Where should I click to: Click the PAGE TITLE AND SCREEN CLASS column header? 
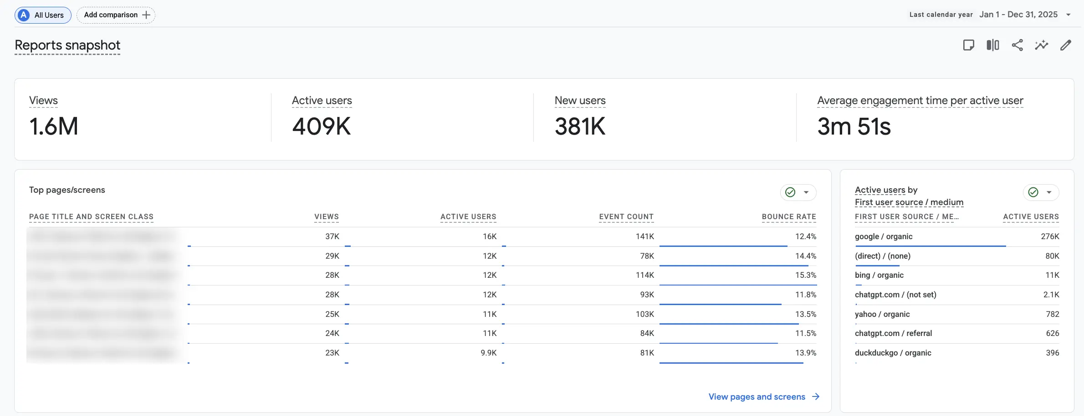click(x=91, y=217)
